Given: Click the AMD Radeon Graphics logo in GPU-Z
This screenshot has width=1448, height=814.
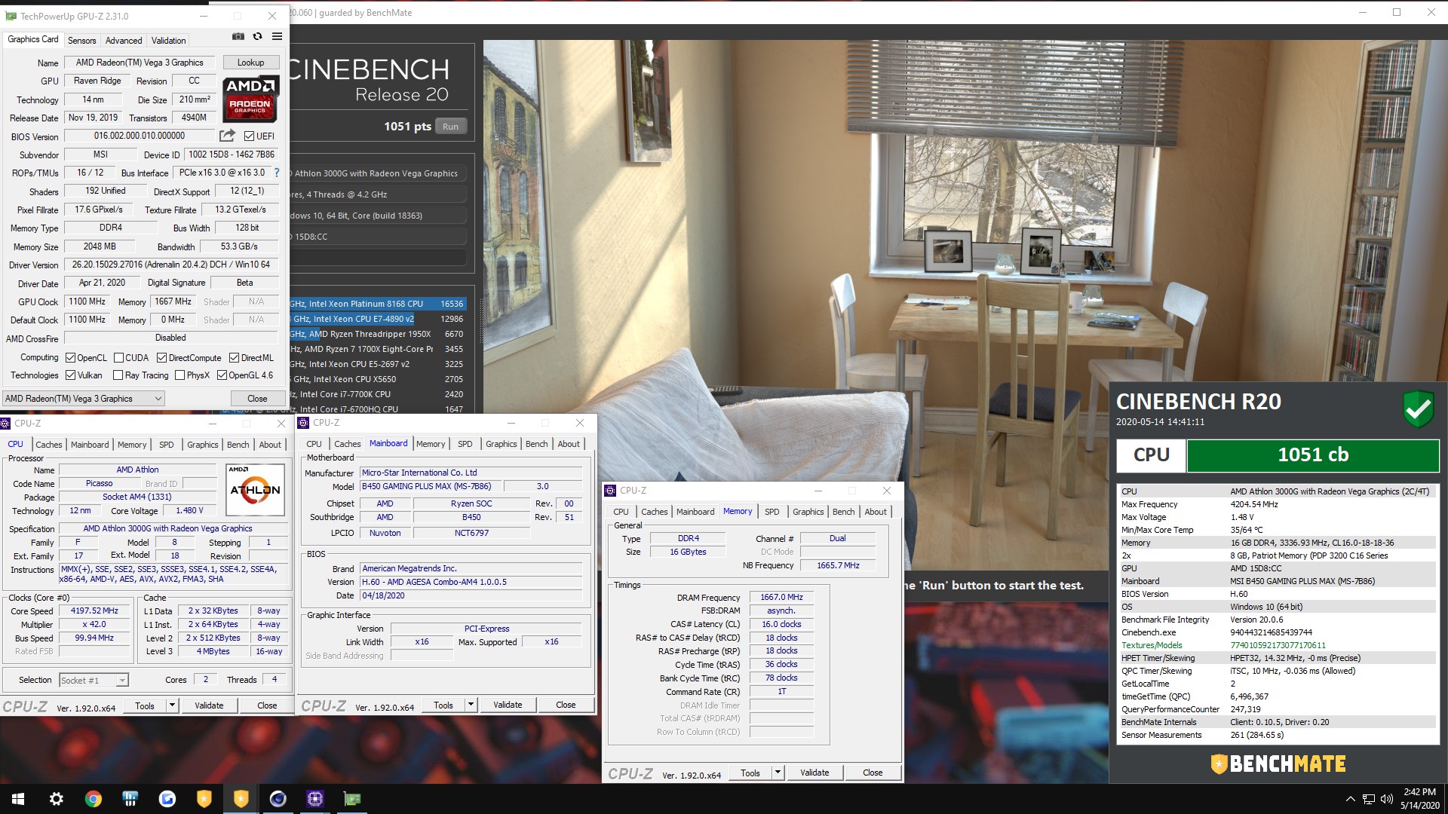Looking at the screenshot, I should tap(250, 99).
